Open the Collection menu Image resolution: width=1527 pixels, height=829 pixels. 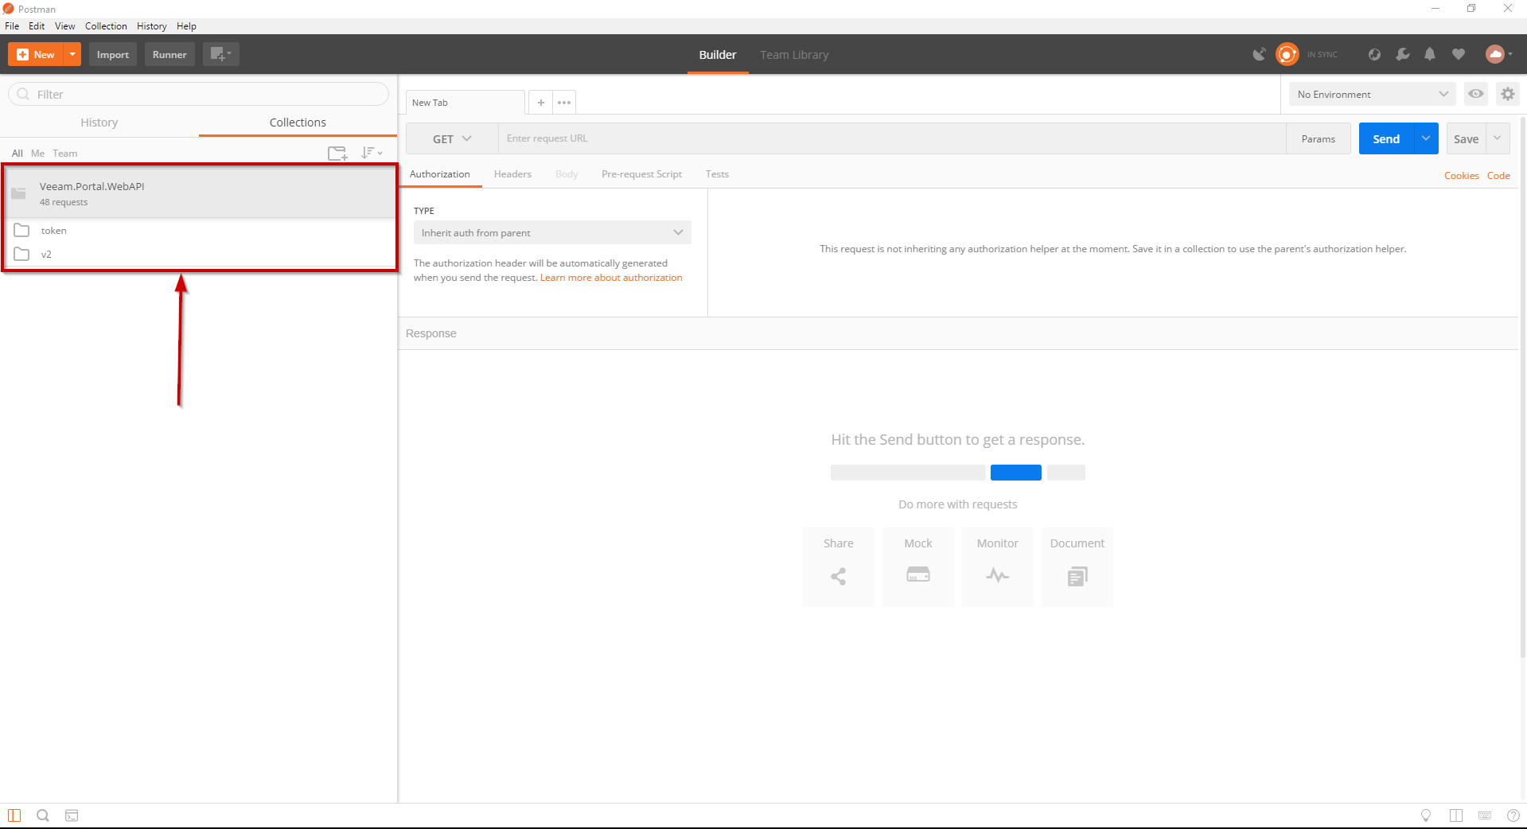point(106,26)
